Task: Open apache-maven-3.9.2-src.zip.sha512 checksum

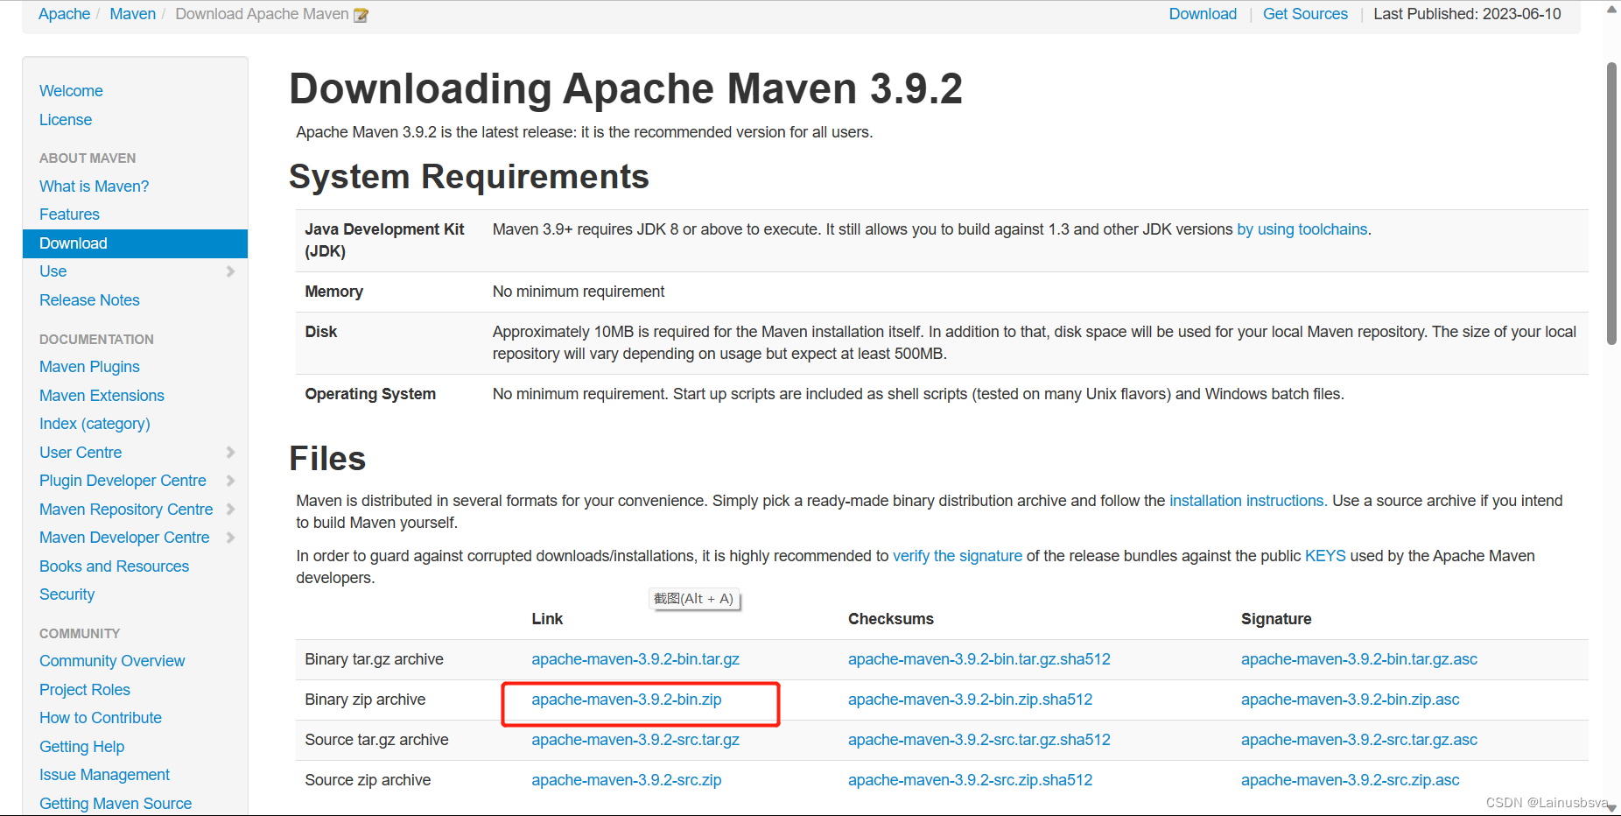Action: tap(970, 780)
